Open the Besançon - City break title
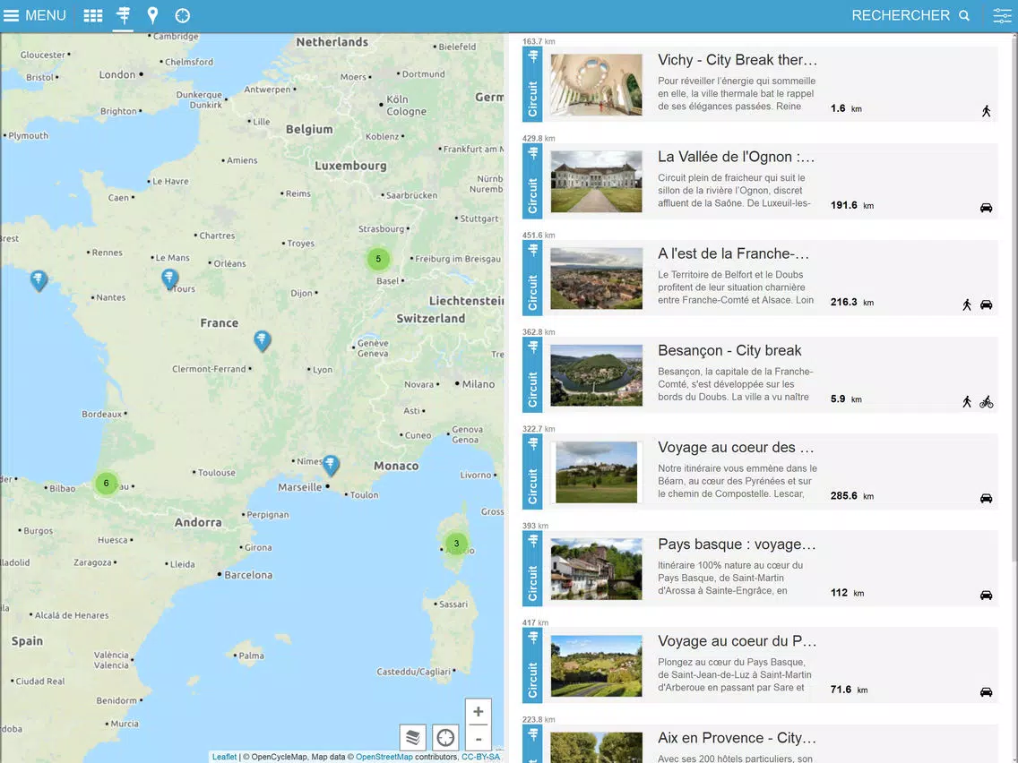Screen dimensions: 1018x763 (729, 350)
